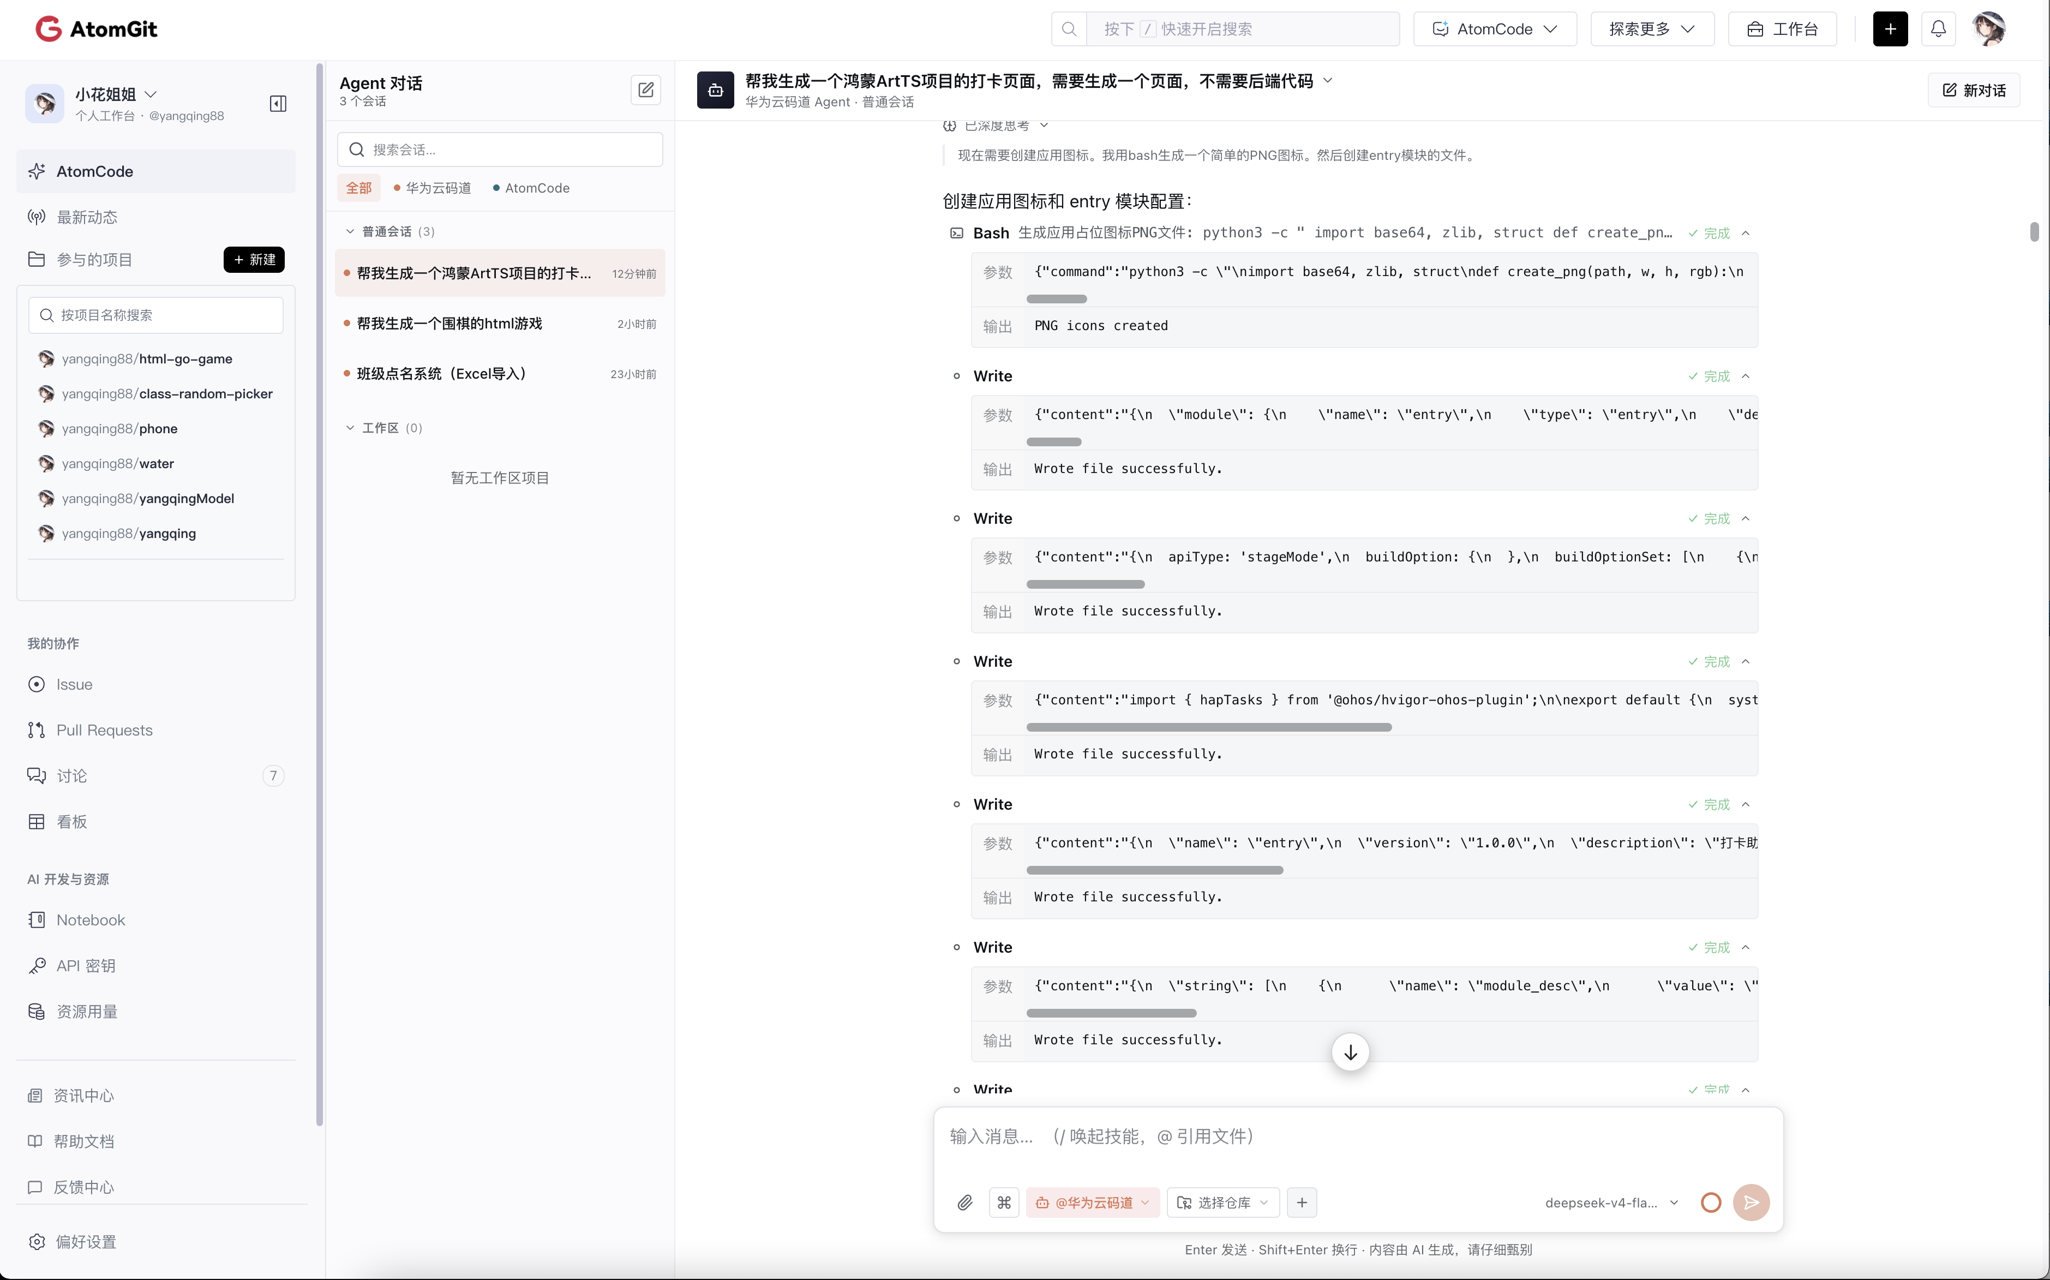Click the page vertical scrollbar thumb
The width and height of the screenshot is (2050, 1280).
coord(2034,231)
